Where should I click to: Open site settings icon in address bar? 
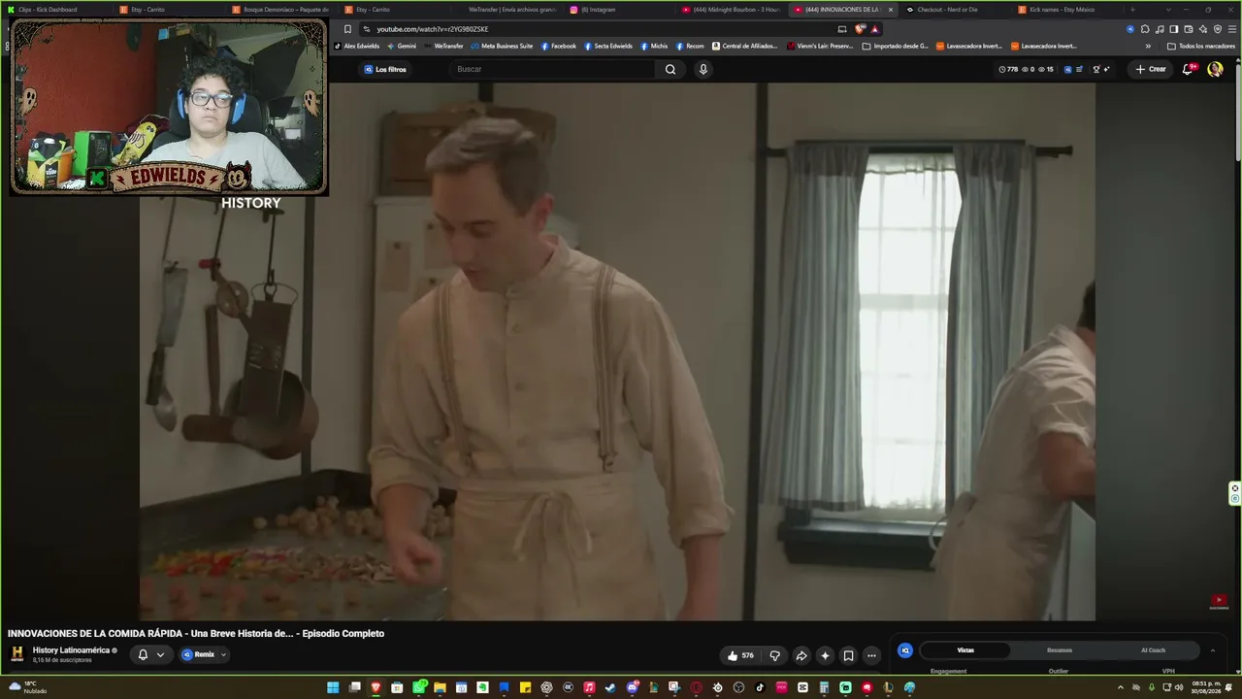coord(366,29)
